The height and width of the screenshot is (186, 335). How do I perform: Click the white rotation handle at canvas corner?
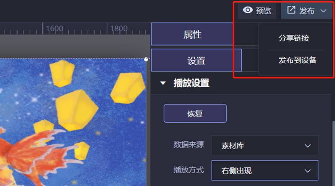pos(146,59)
